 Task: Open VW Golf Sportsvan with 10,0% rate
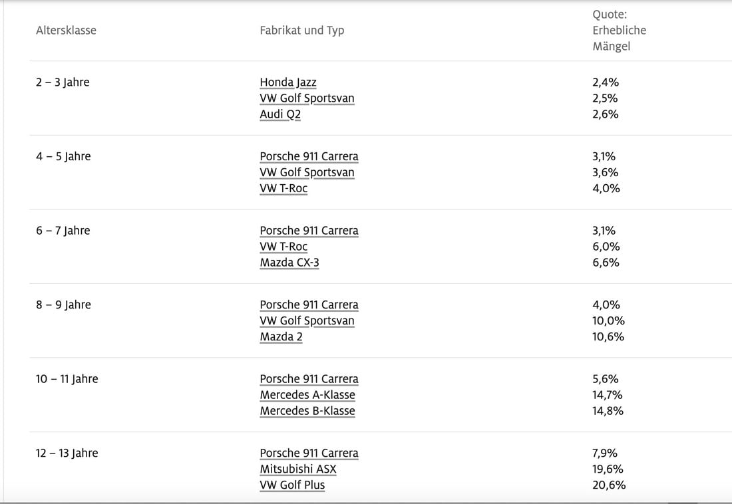pos(307,321)
